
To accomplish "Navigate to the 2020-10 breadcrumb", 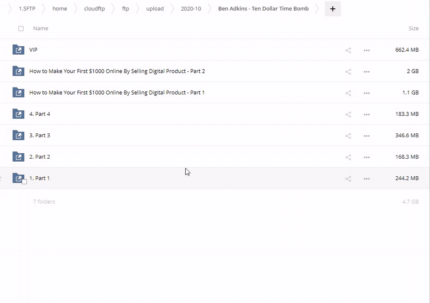I will 191,8.
